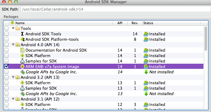
Task: Collapse the Android 4.0 (API 14) group
Action: point(13,44)
